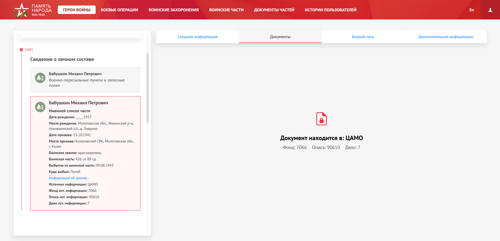Open Истории пользователей page
The width and height of the screenshot is (500, 241).
(330, 10)
